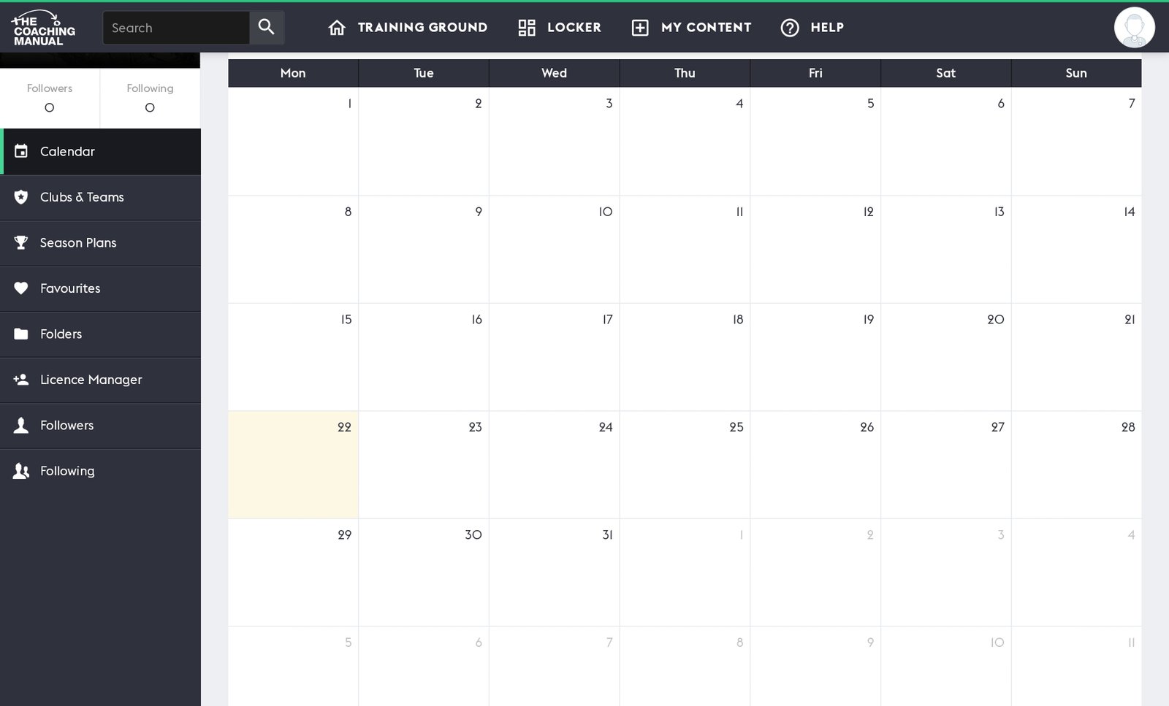This screenshot has height=706, width=1169.
Task: Select calendar day 10
Action: pyautogui.click(x=555, y=250)
